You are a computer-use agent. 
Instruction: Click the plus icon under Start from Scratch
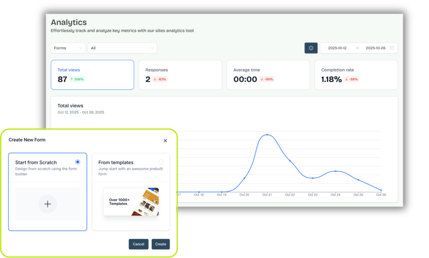48,204
